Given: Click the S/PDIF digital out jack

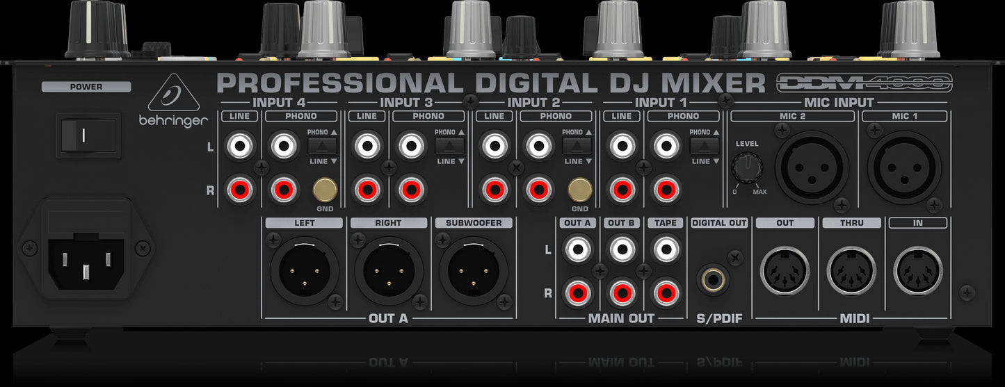Looking at the screenshot, I should [x=712, y=280].
